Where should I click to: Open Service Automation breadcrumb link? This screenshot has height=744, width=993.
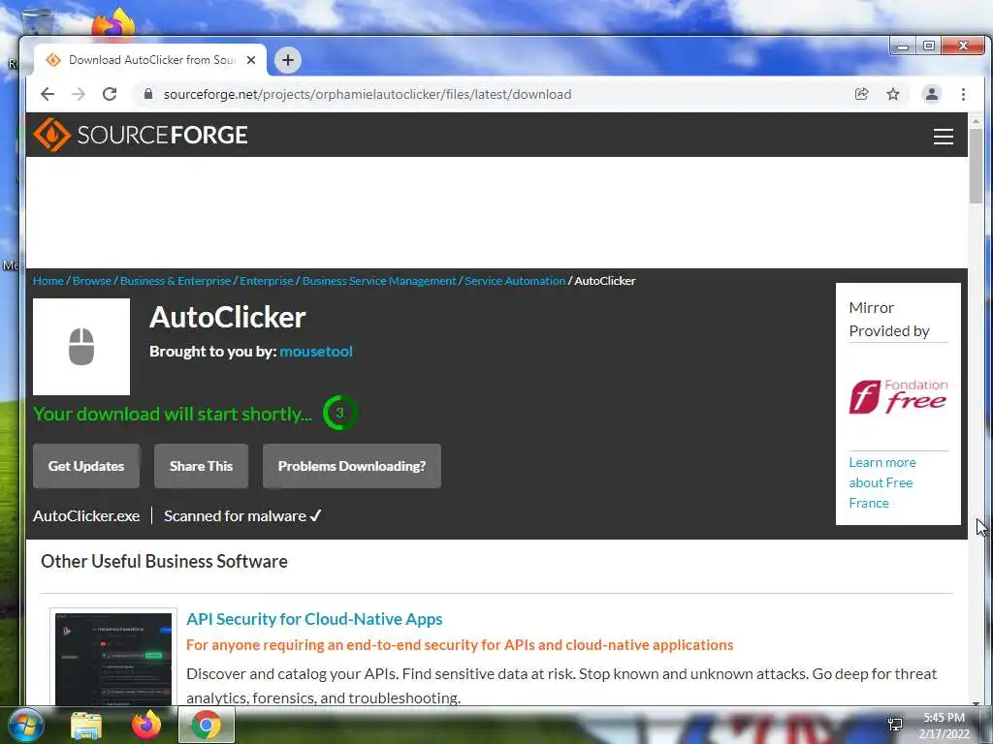point(515,281)
